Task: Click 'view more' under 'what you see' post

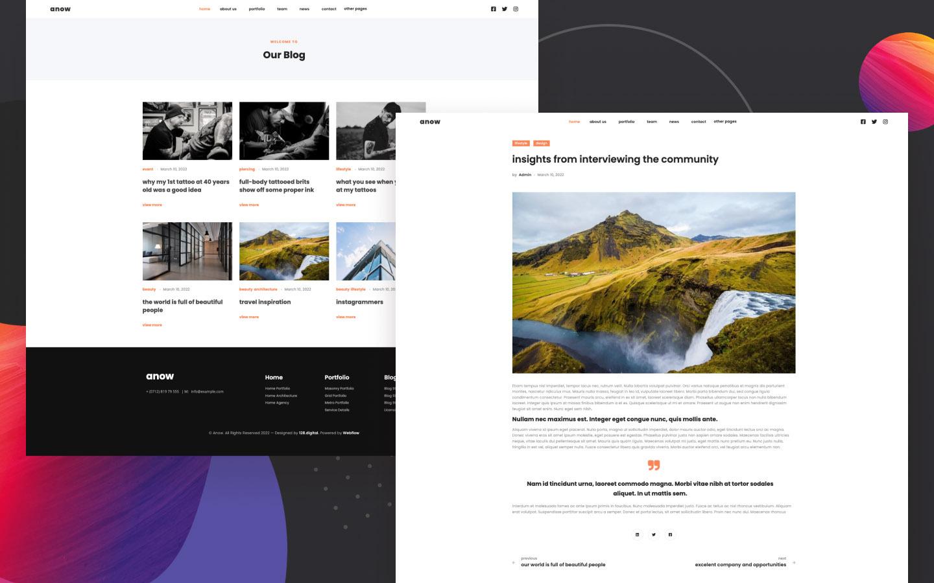Action: coord(346,205)
